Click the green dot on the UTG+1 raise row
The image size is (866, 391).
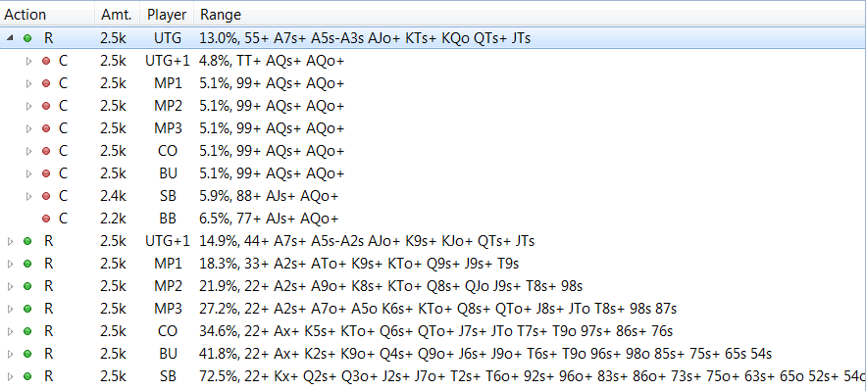[x=27, y=241]
